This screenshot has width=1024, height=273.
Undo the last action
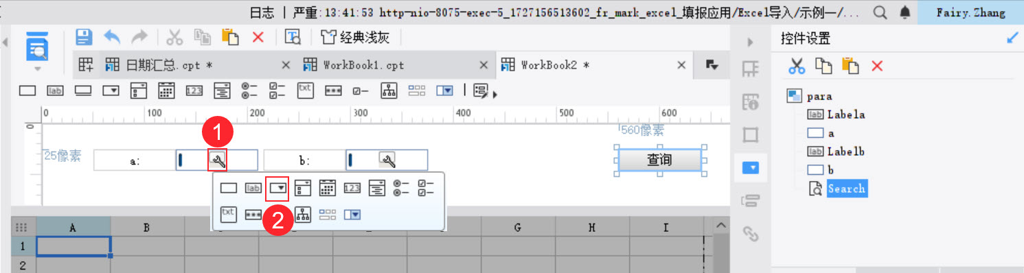point(111,37)
